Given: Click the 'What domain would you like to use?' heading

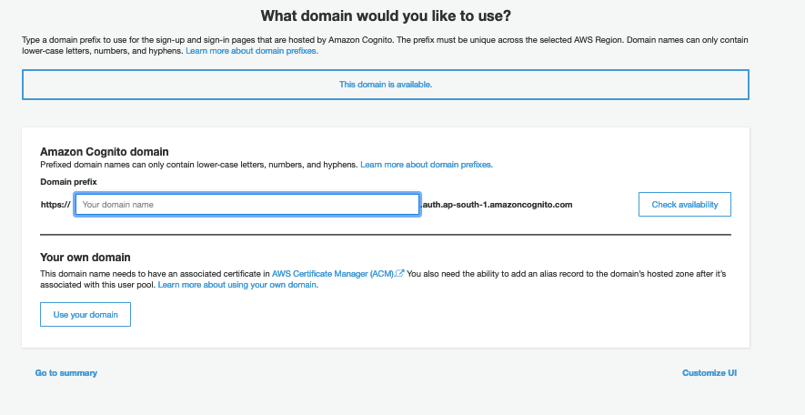Looking at the screenshot, I should point(385,15).
